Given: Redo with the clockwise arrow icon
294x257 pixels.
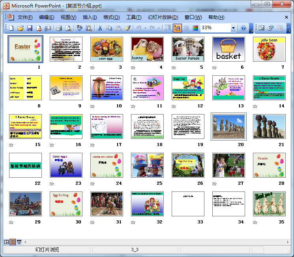Looking at the screenshot, I should [152, 28].
